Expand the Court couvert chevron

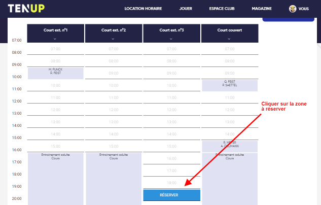(x=230, y=39)
